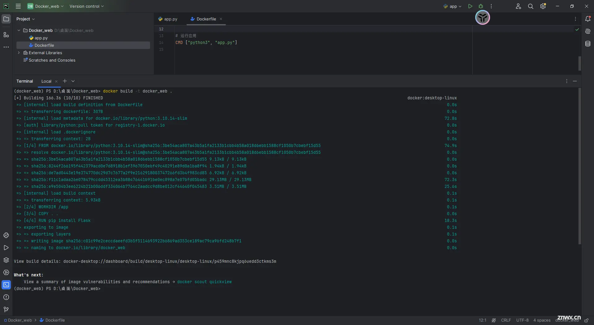
Task: Hide the terminal tool window
Action: pos(575,81)
